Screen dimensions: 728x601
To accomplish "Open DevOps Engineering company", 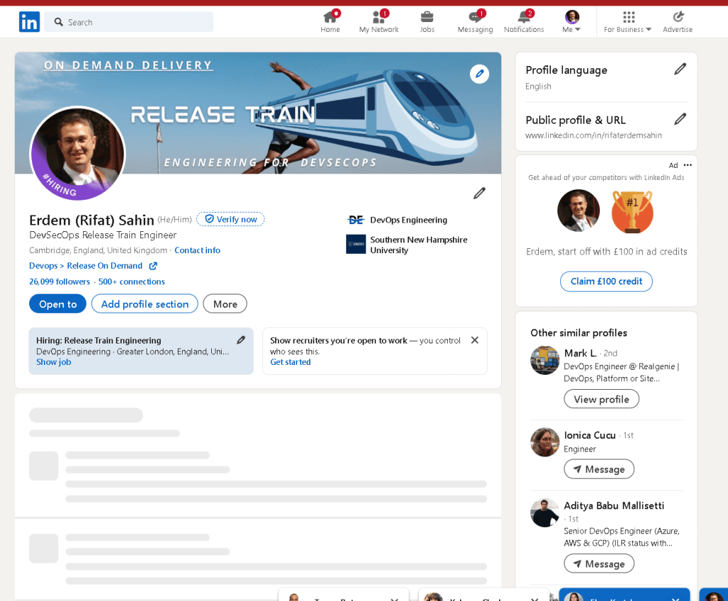I will coord(409,220).
